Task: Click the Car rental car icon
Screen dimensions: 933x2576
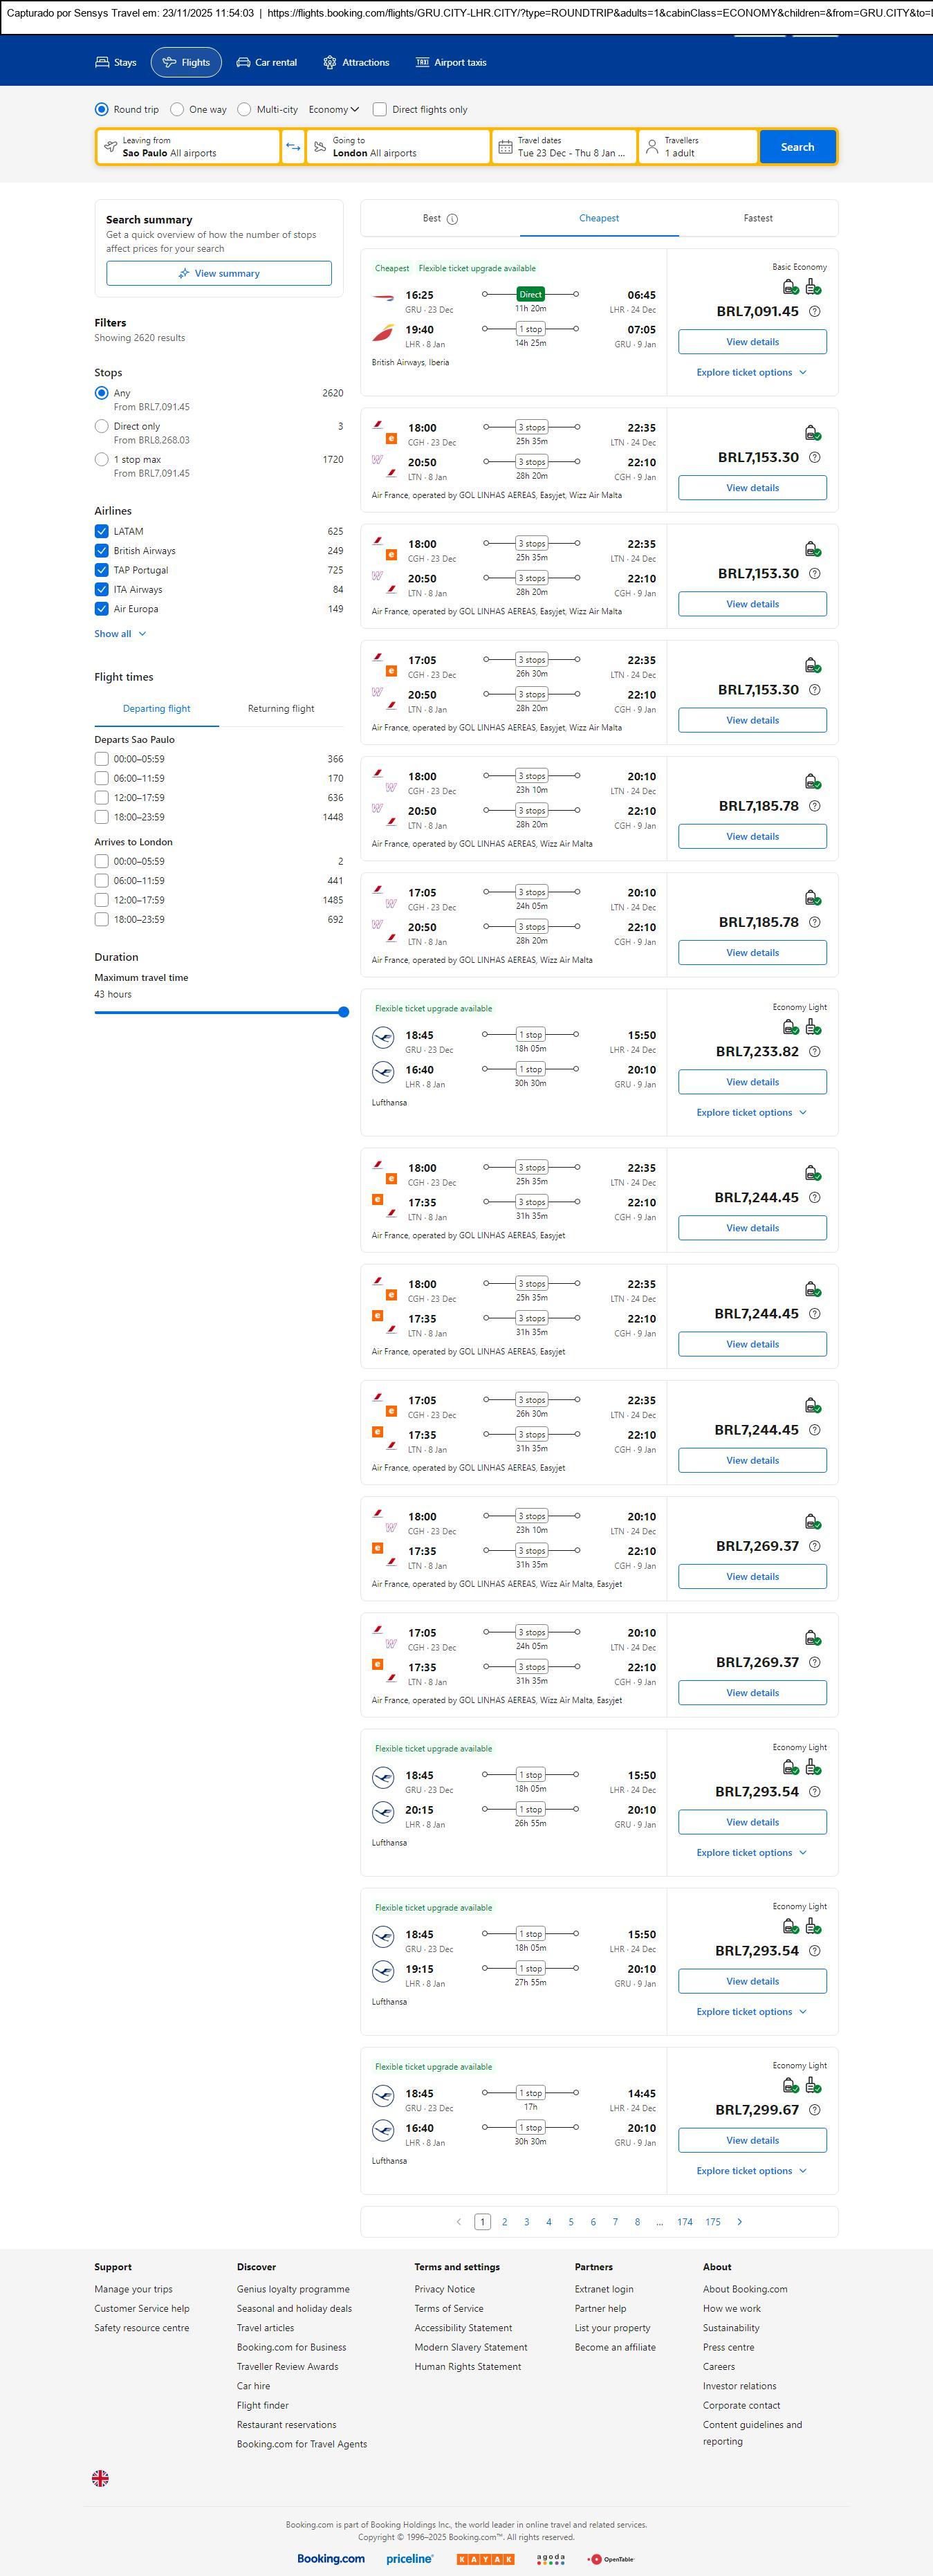Action: tap(243, 62)
